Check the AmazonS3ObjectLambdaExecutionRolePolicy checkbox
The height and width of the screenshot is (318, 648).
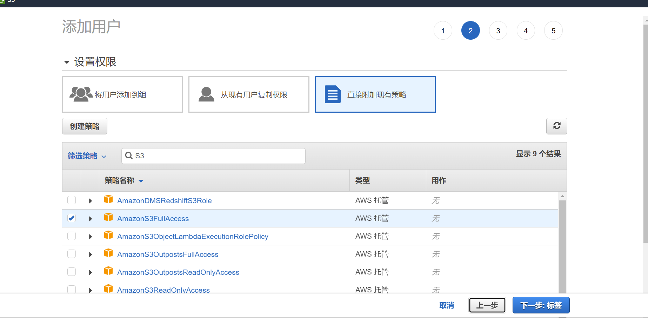click(x=72, y=236)
